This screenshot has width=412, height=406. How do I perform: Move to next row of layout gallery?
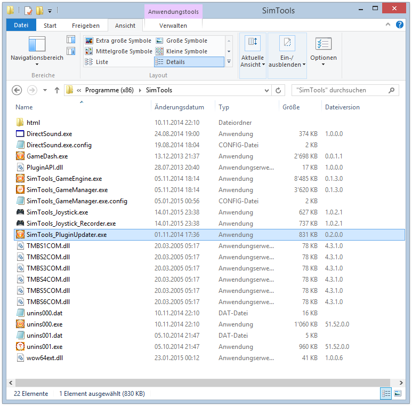(x=229, y=51)
